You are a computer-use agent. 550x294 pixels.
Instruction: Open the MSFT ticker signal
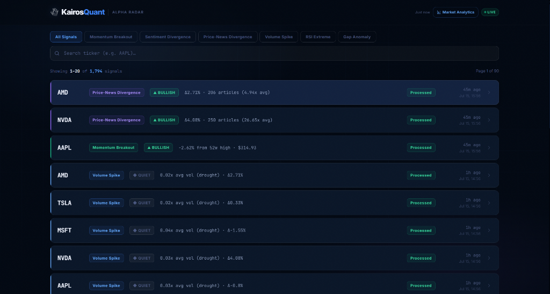(x=64, y=231)
